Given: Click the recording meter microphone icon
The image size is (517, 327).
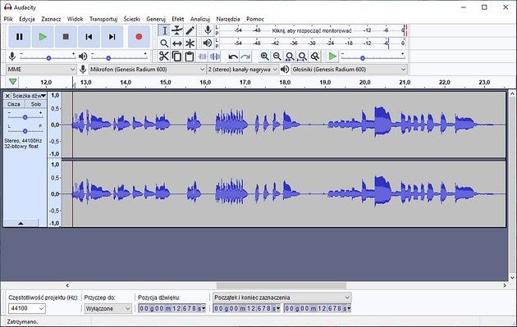Looking at the screenshot, I should (208, 30).
